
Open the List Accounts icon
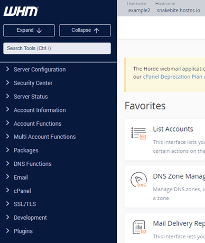tap(138, 133)
